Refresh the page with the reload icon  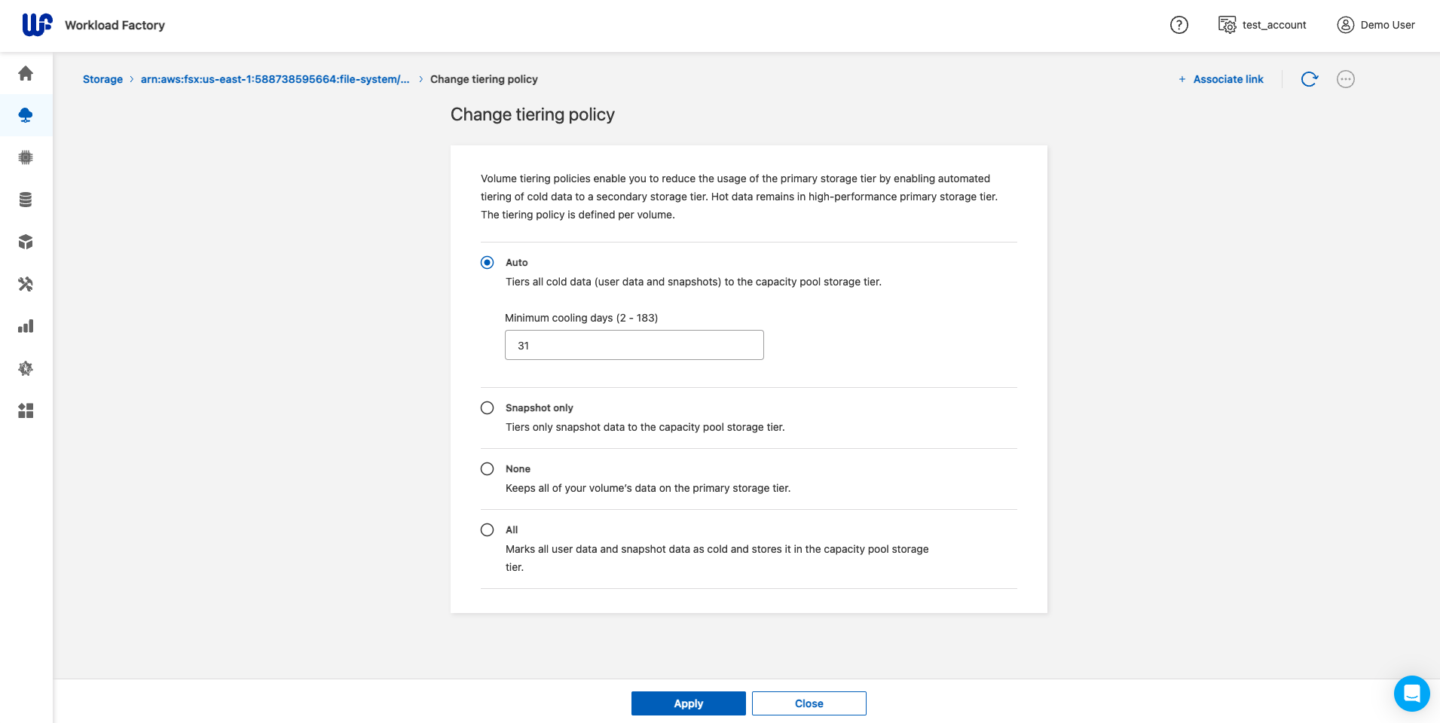point(1310,79)
